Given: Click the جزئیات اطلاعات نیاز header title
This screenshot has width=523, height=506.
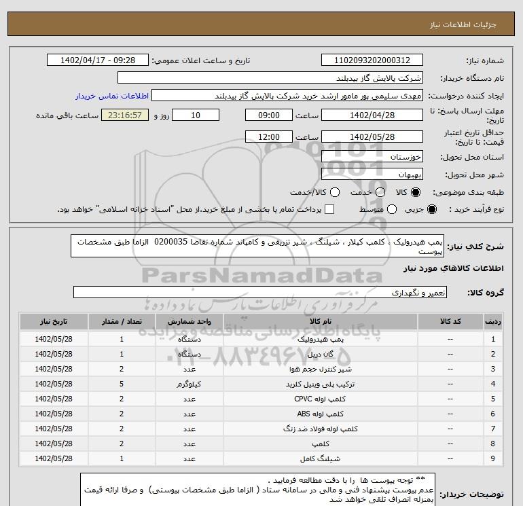Looking at the screenshot, I should point(463,24).
